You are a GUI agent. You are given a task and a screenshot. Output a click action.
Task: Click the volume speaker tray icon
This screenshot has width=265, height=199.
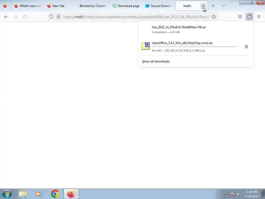coord(239,194)
